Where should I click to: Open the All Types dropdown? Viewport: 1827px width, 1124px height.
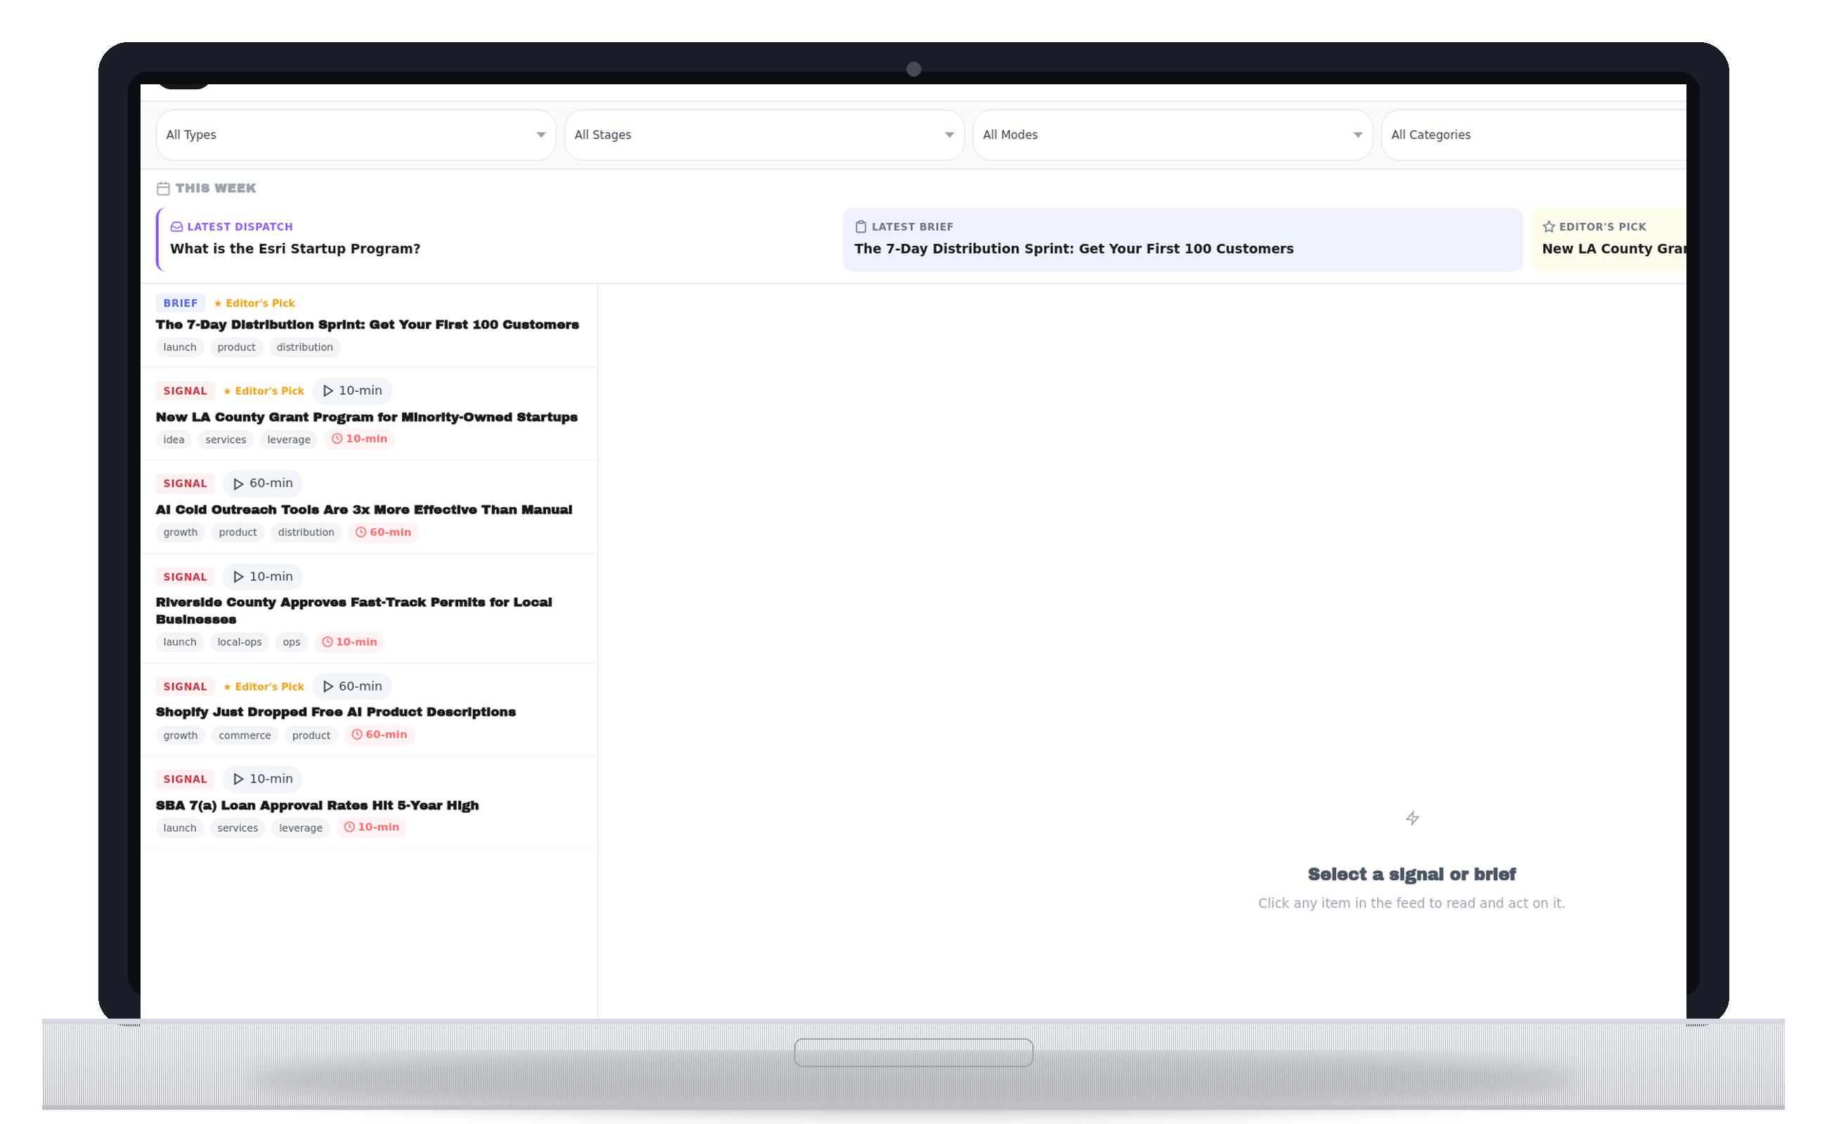(356, 135)
